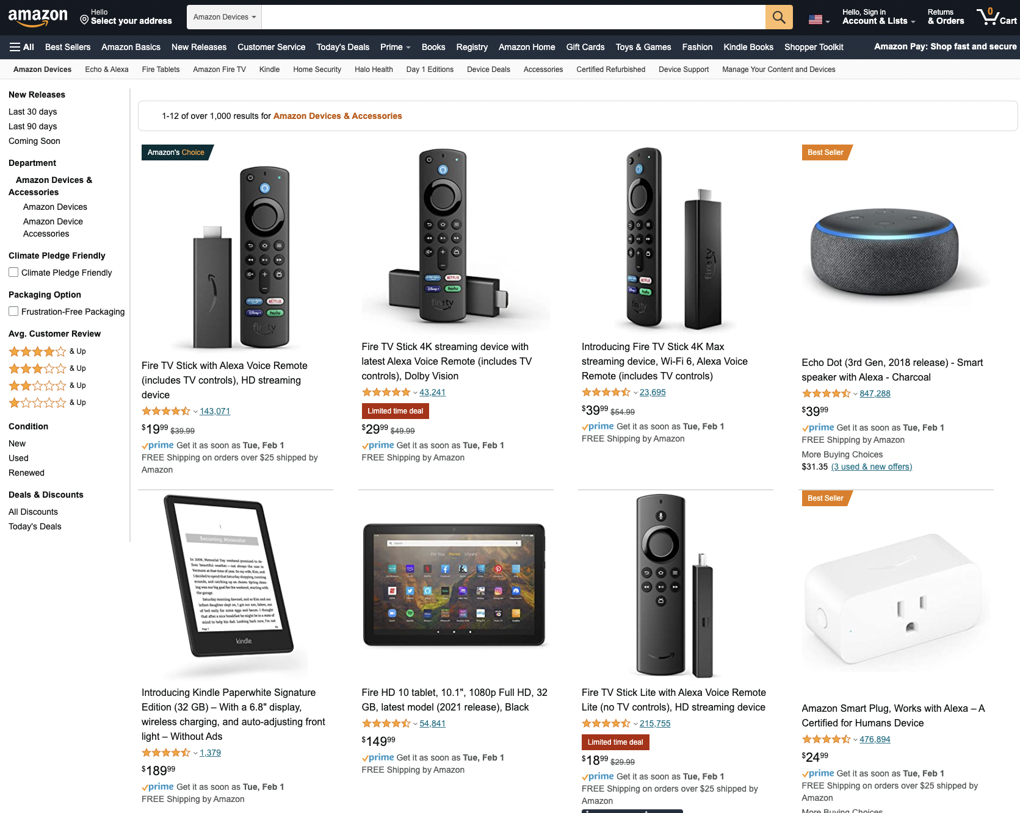The height and width of the screenshot is (813, 1020).
Task: Click the Amazon logo
Action: tap(38, 17)
